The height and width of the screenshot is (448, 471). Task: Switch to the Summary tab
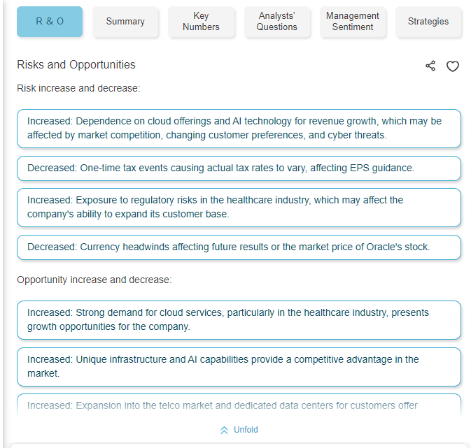[x=125, y=22]
